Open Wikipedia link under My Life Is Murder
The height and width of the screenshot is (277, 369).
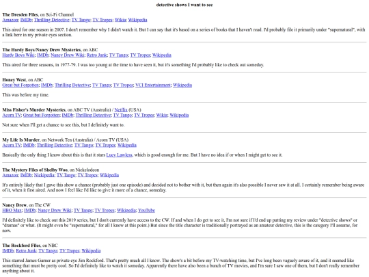[127, 145]
